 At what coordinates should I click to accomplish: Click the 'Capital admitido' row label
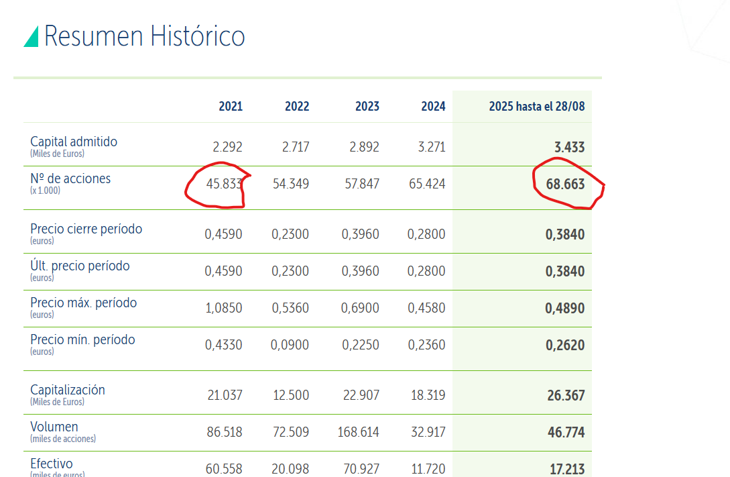(x=74, y=142)
